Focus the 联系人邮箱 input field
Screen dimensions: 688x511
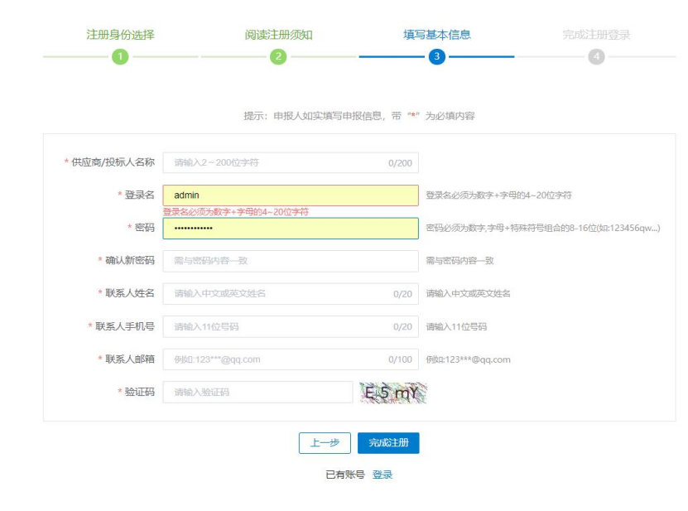point(291,359)
